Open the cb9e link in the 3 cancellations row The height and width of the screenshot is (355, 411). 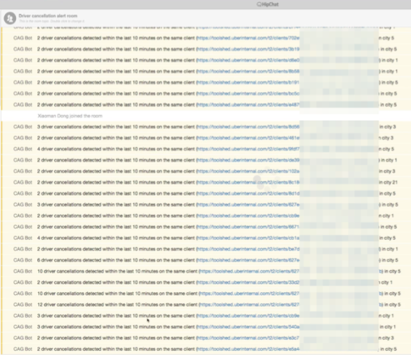pos(248,316)
